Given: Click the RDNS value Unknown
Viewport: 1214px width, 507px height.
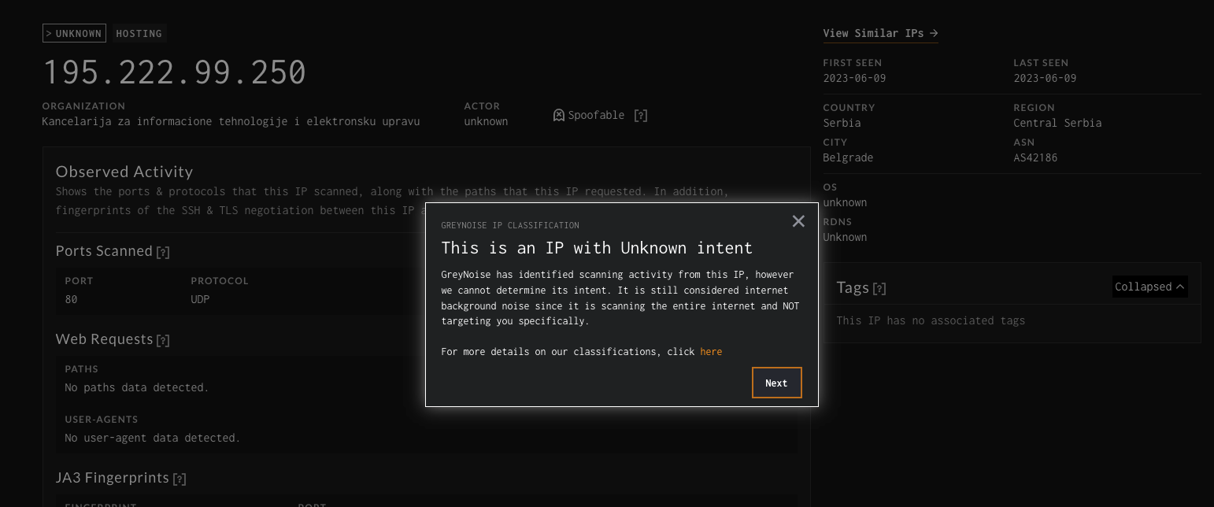Looking at the screenshot, I should tap(845, 237).
